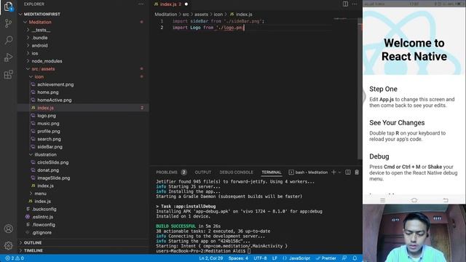Collapse the icon folder
The width and height of the screenshot is (466, 262).
[39, 76]
